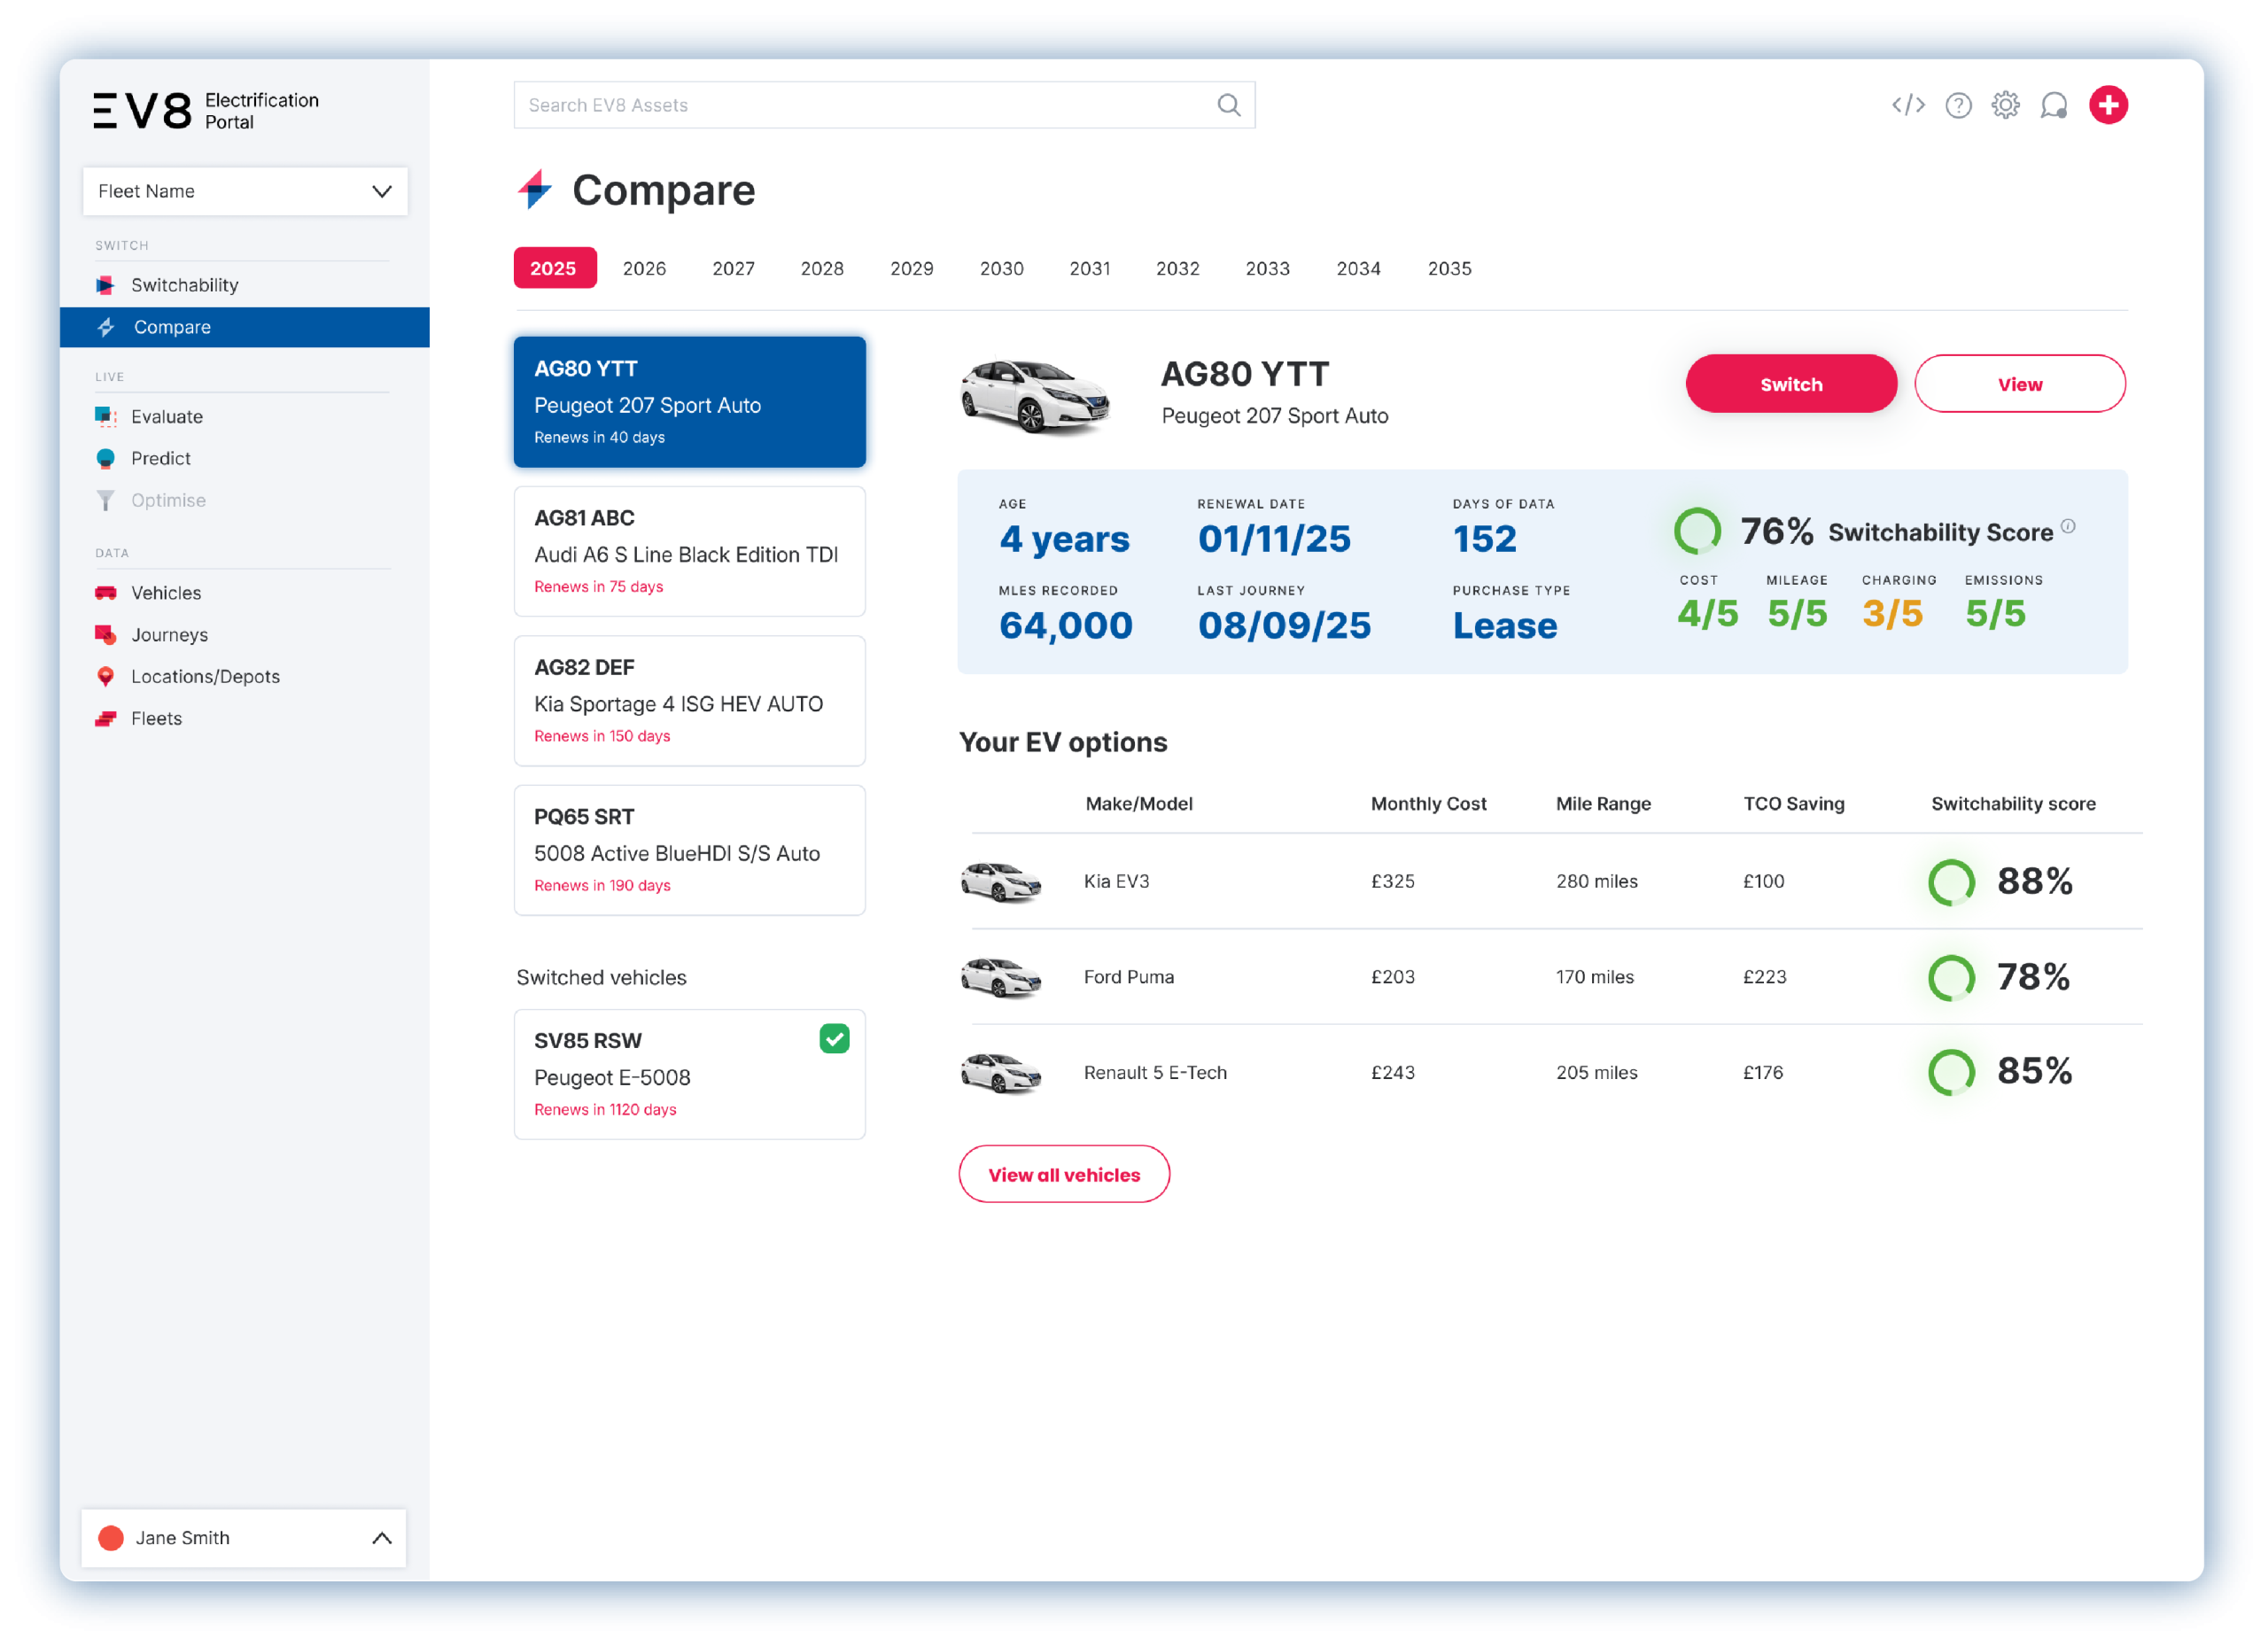Click the red plus add button

click(x=2108, y=105)
